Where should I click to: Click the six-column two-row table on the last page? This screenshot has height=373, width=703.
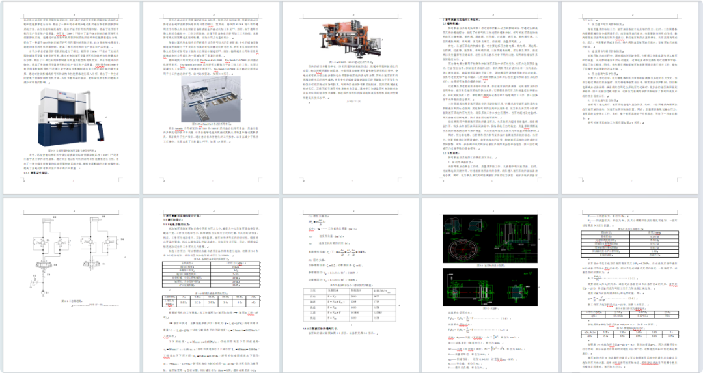click(629, 334)
